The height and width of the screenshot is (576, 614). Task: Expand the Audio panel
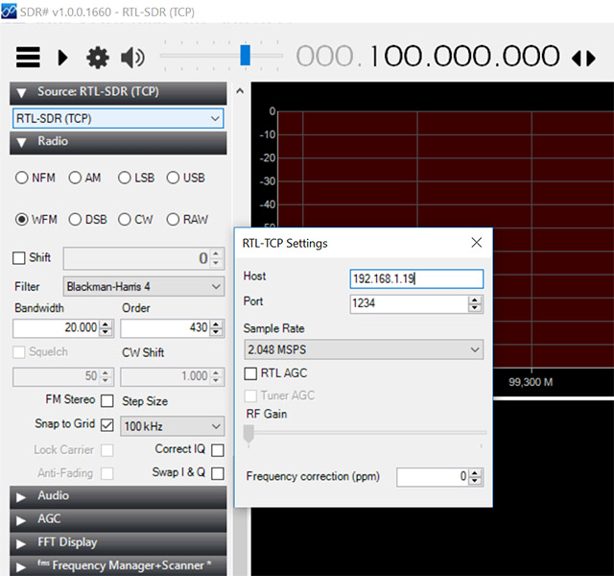coord(118,496)
